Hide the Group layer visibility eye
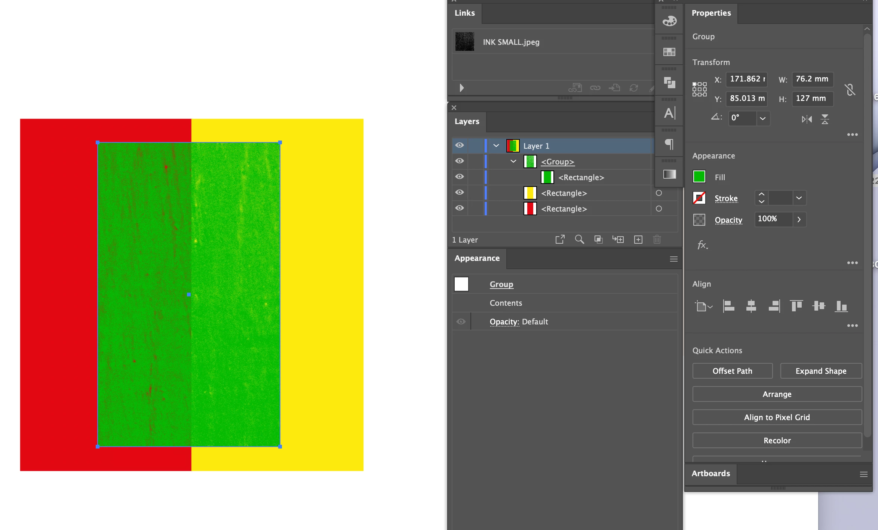This screenshot has width=878, height=530. click(460, 161)
